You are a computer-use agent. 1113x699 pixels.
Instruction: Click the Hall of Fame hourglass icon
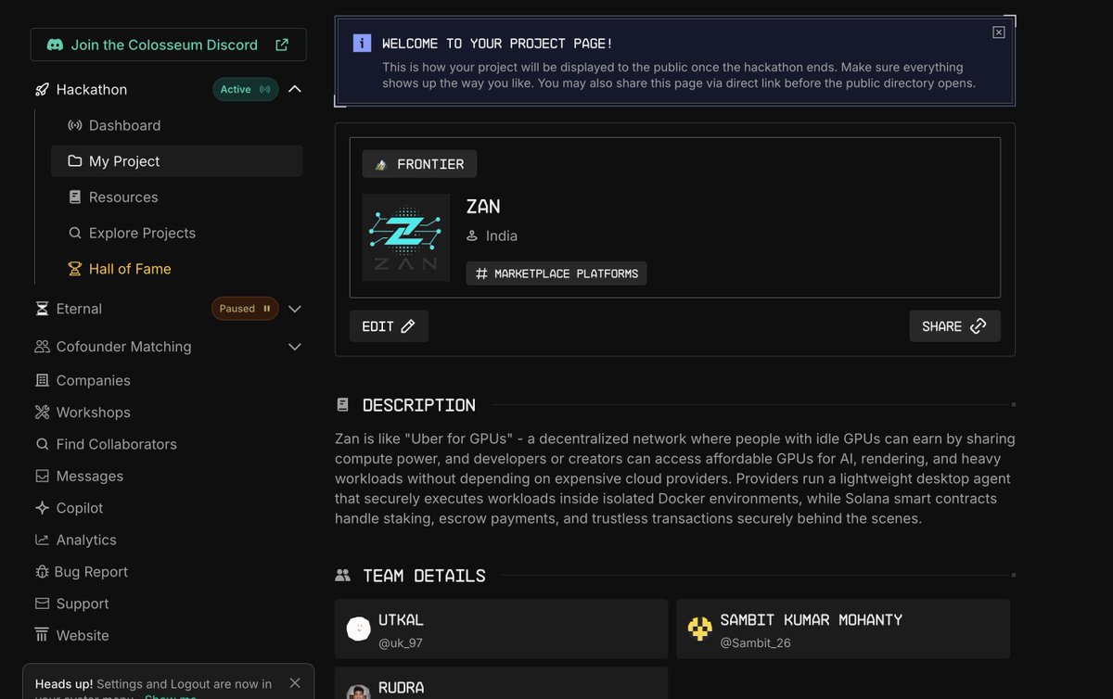pos(75,269)
